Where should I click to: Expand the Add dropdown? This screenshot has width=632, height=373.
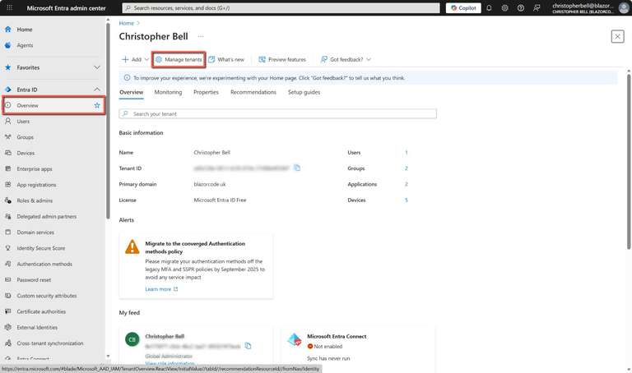point(135,60)
